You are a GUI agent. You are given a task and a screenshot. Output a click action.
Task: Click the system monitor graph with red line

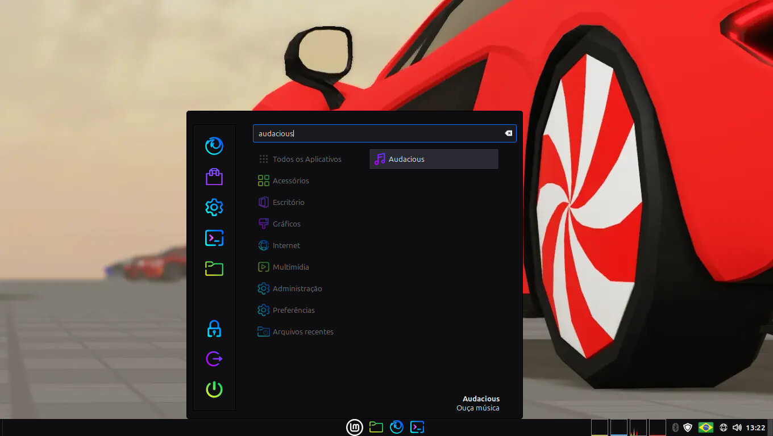click(657, 427)
